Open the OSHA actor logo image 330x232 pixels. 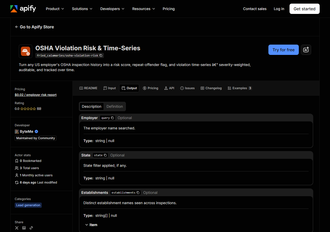click(x=26, y=51)
